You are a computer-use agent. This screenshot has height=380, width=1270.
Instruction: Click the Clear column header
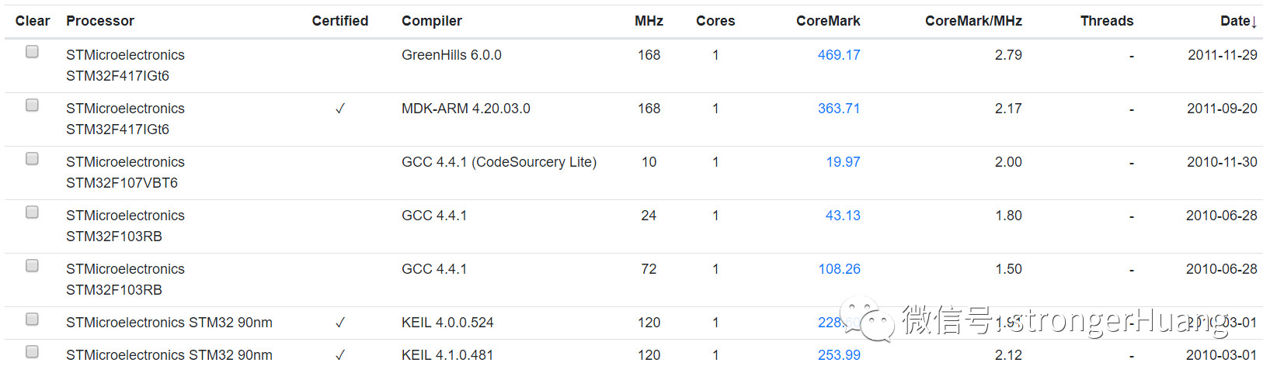coord(33,21)
